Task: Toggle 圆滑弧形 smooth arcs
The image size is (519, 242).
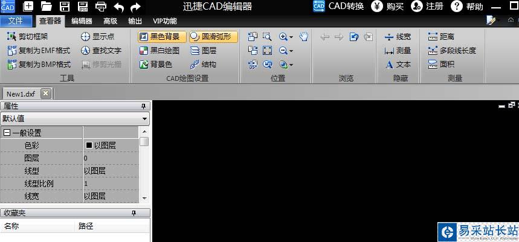Action: click(x=213, y=37)
